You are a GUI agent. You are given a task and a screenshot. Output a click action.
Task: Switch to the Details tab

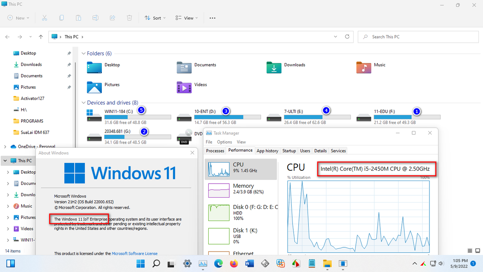tap(320, 151)
